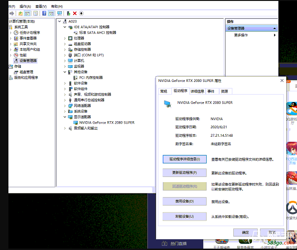Select 性能 in the left tree
297x250 pixels.
[23, 55]
